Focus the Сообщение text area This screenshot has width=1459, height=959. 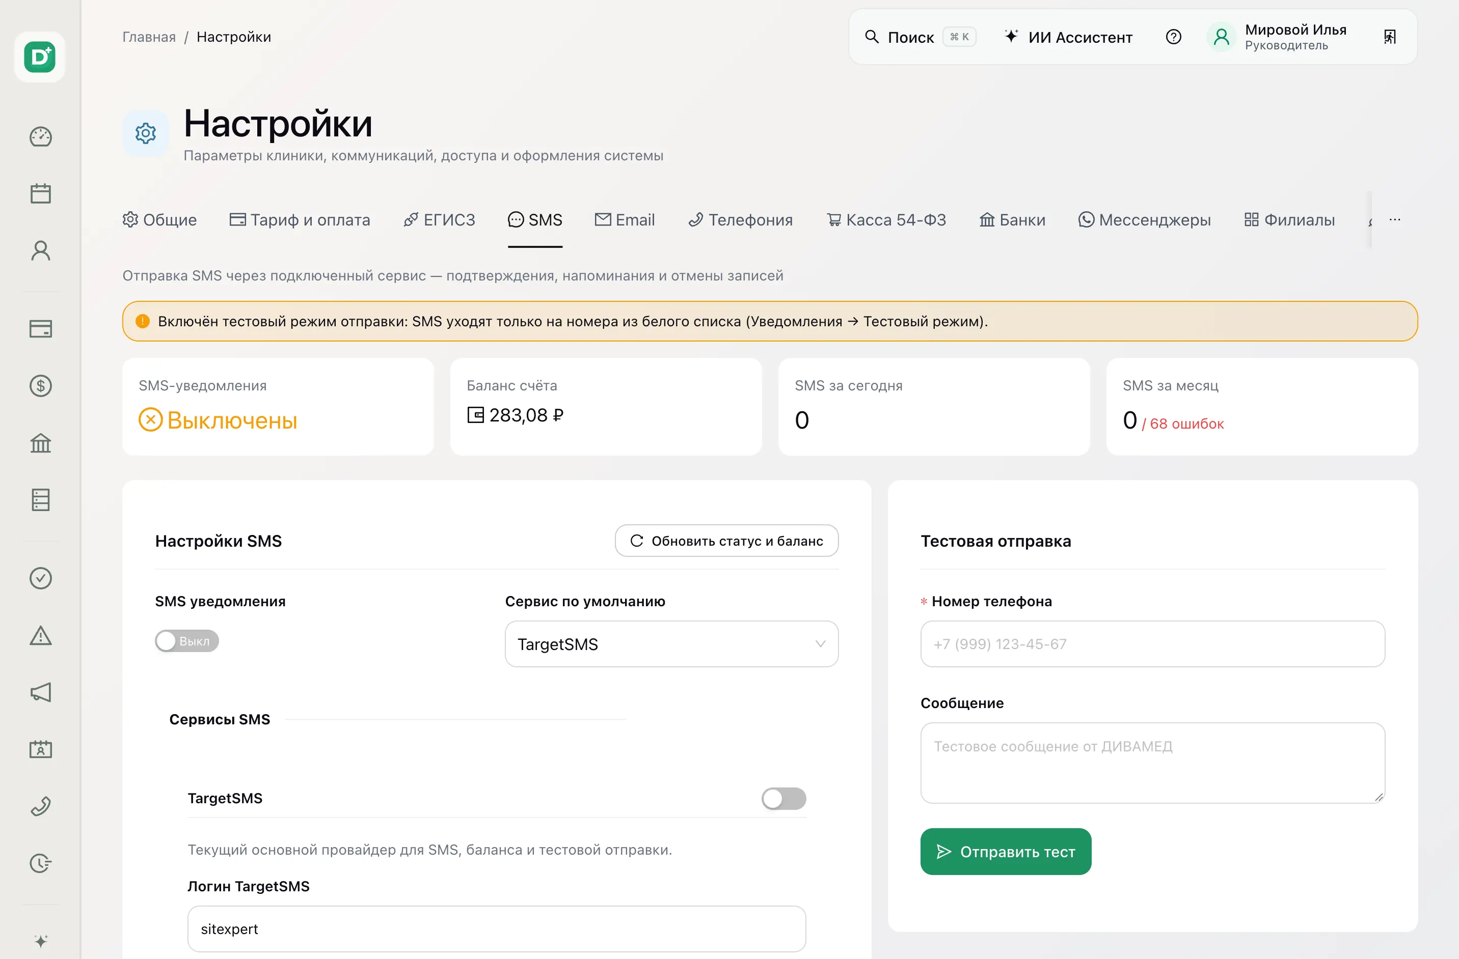pos(1152,763)
